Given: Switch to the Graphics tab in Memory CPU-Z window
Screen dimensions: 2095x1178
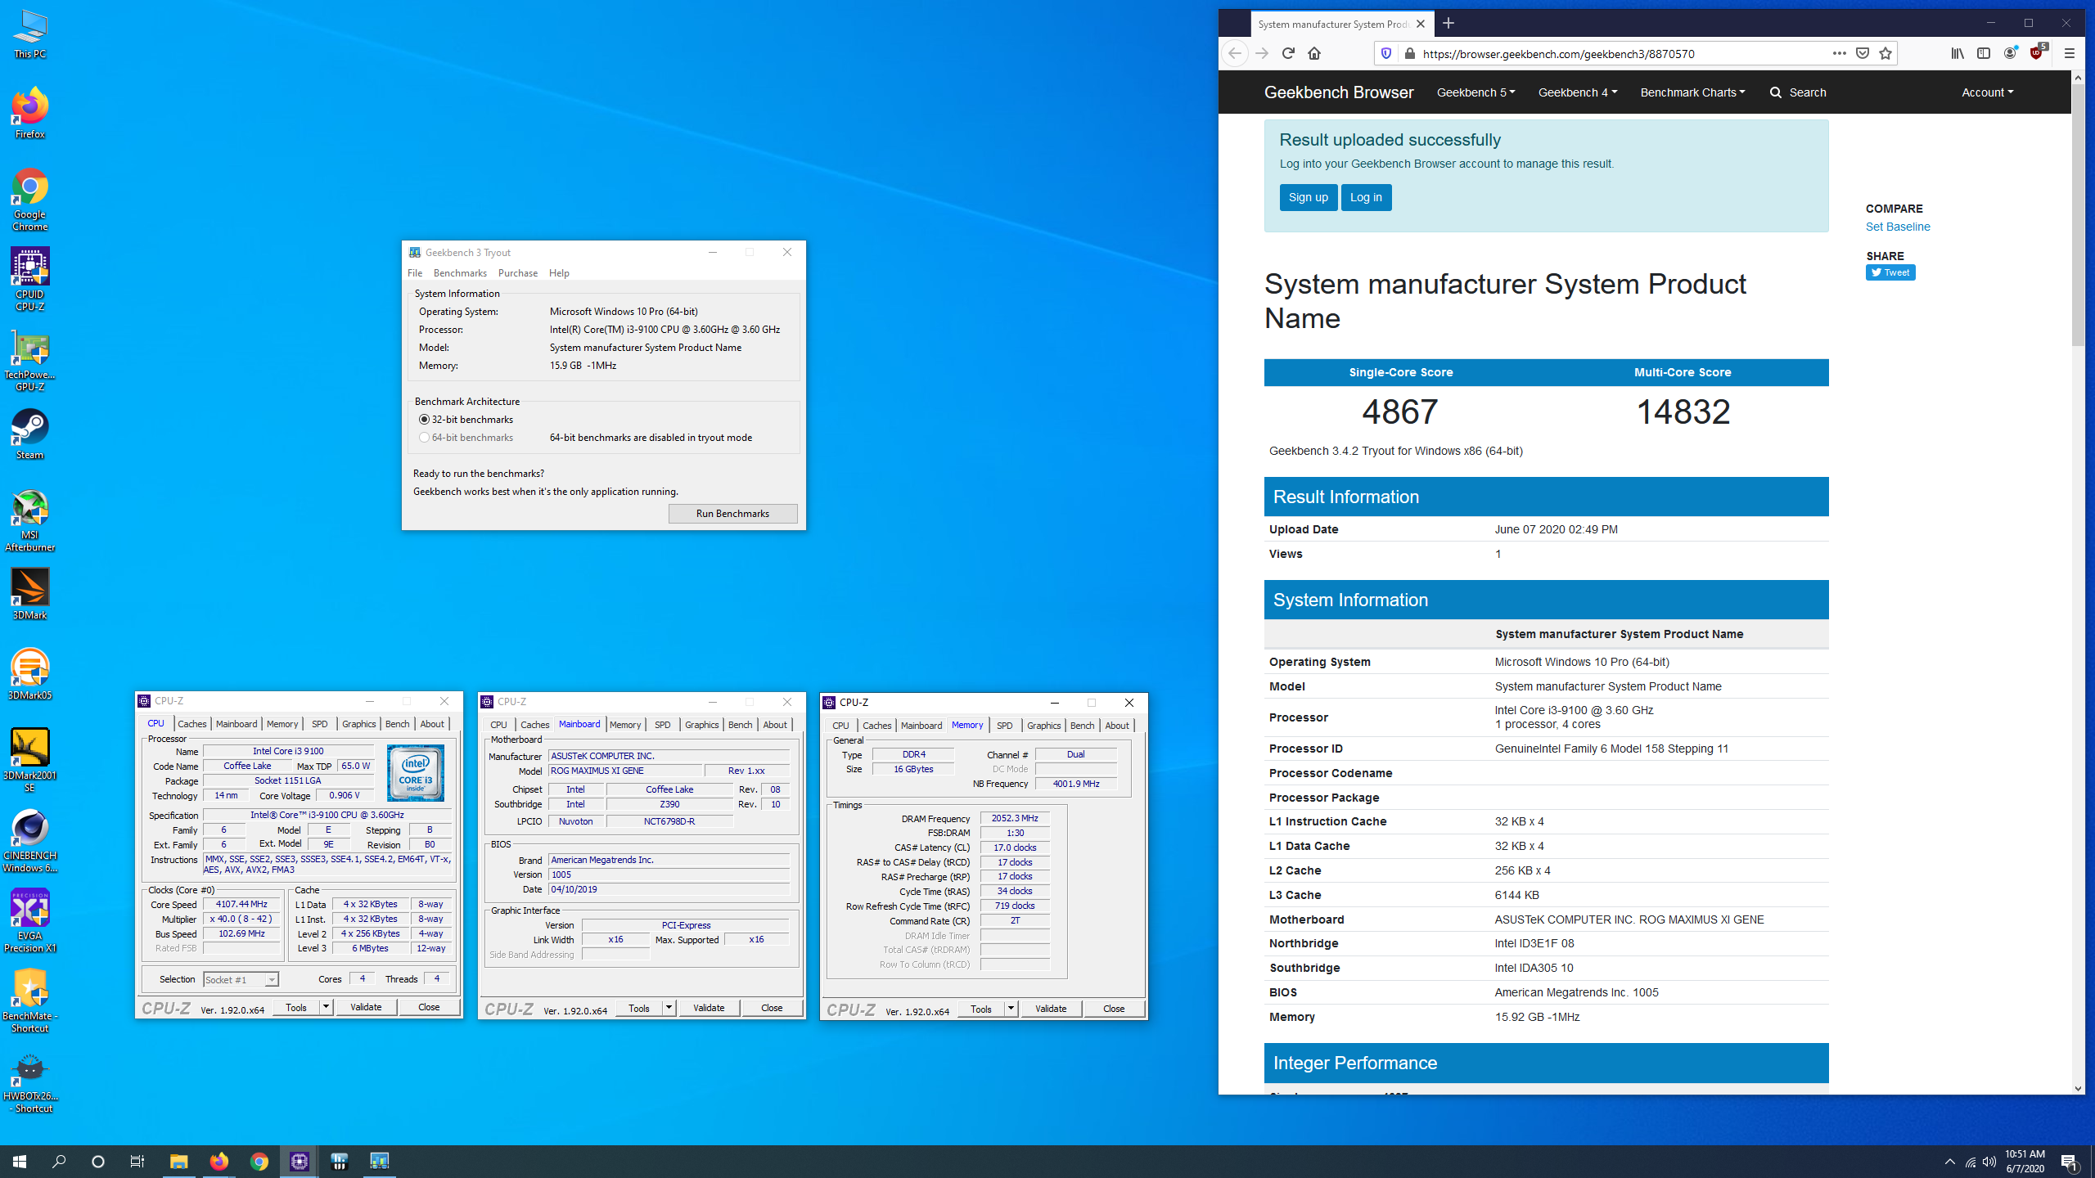Looking at the screenshot, I should [x=1043, y=726].
